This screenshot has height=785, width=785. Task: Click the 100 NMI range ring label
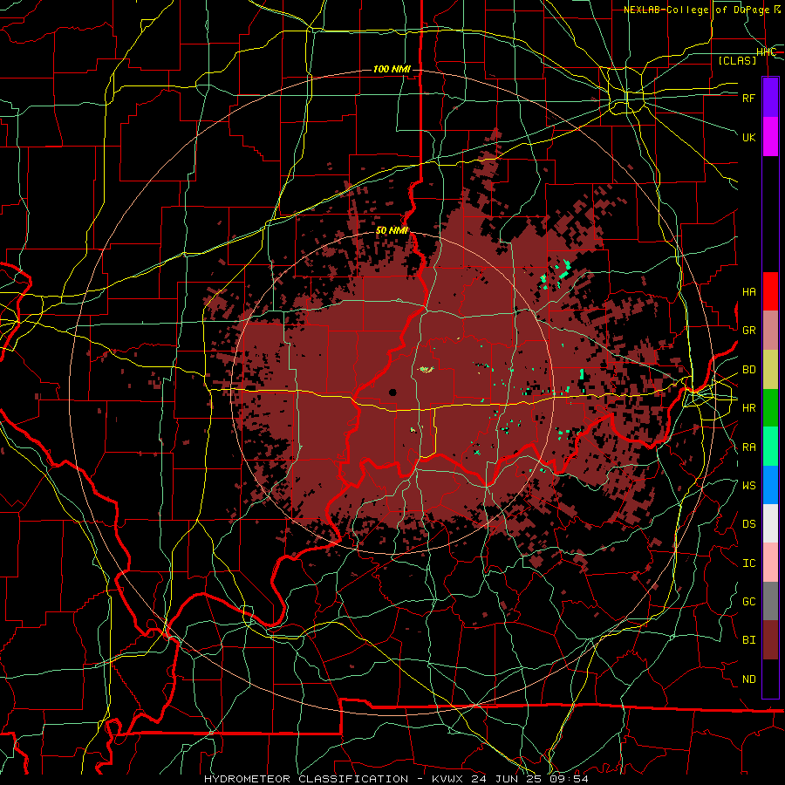click(392, 69)
